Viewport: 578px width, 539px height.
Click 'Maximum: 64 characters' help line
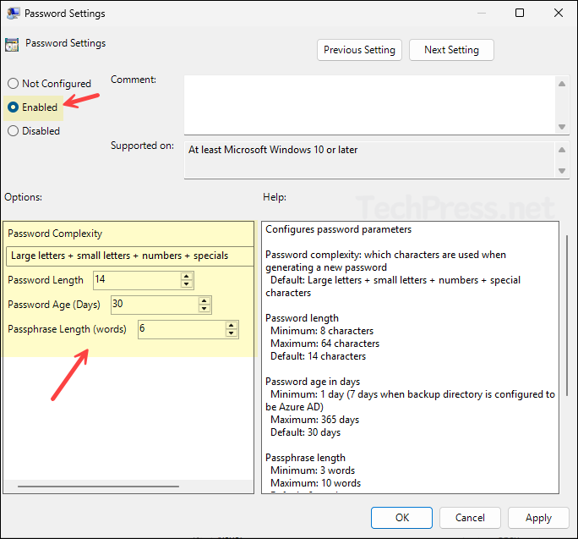[x=324, y=344]
